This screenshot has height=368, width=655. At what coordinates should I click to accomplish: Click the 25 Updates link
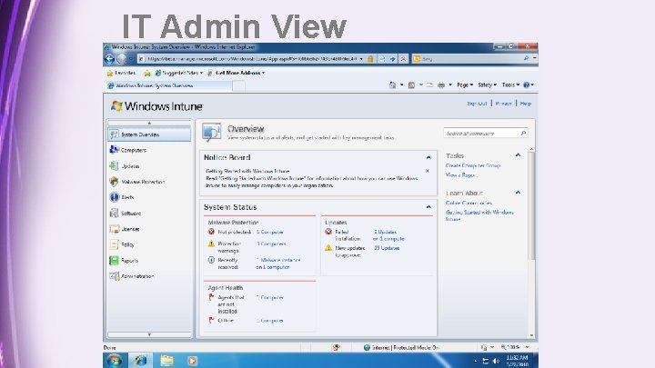pos(387,248)
